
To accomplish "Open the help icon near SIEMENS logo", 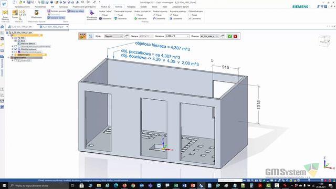I will (325, 7).
